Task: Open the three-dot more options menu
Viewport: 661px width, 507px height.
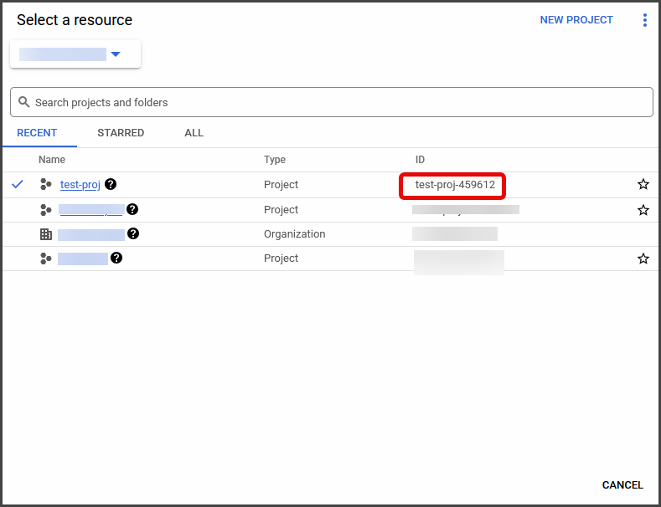Action: coord(644,20)
